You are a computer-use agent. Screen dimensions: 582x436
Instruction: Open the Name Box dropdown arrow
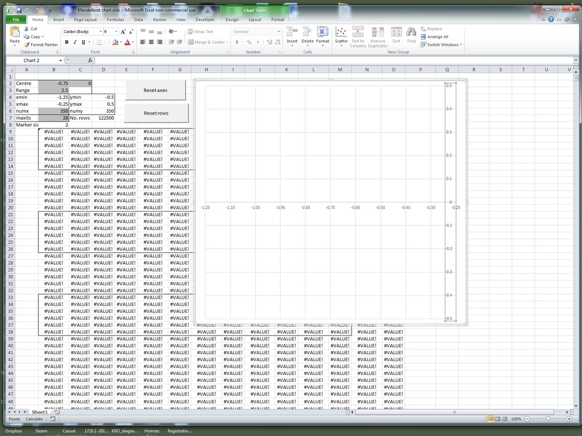(x=60, y=60)
